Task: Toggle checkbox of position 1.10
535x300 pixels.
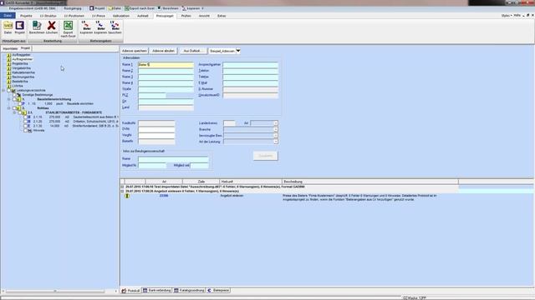Action: (x=20, y=103)
